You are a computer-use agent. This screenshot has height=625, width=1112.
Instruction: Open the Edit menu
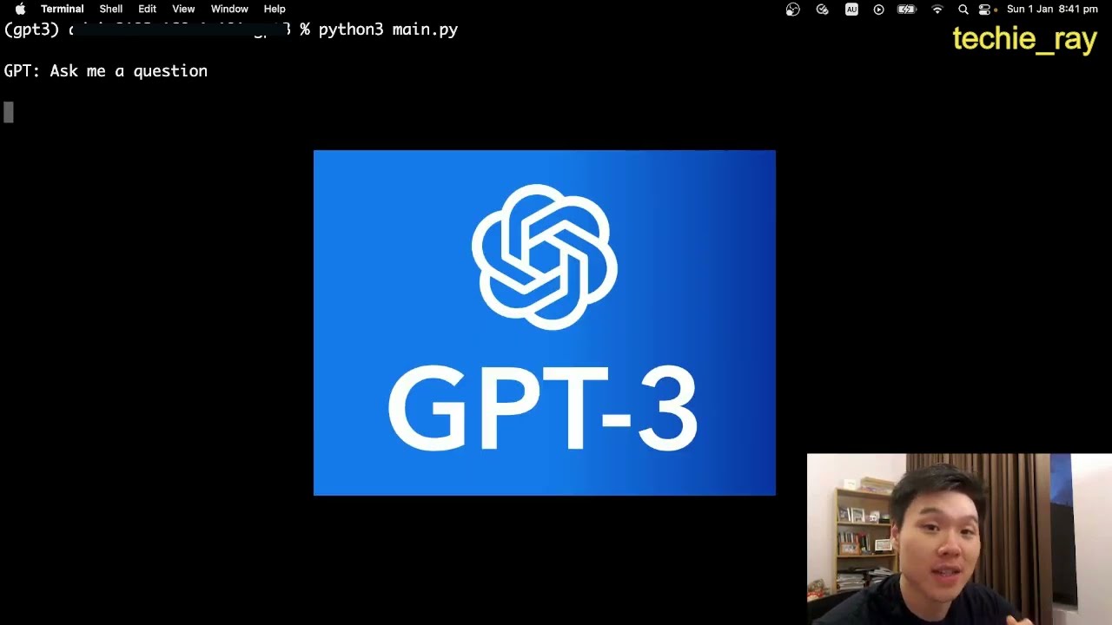click(x=147, y=10)
